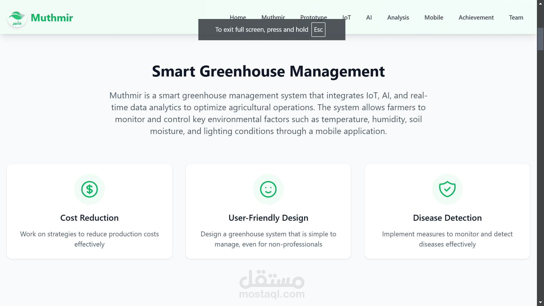Open the Analysis navigation link

pos(398,18)
